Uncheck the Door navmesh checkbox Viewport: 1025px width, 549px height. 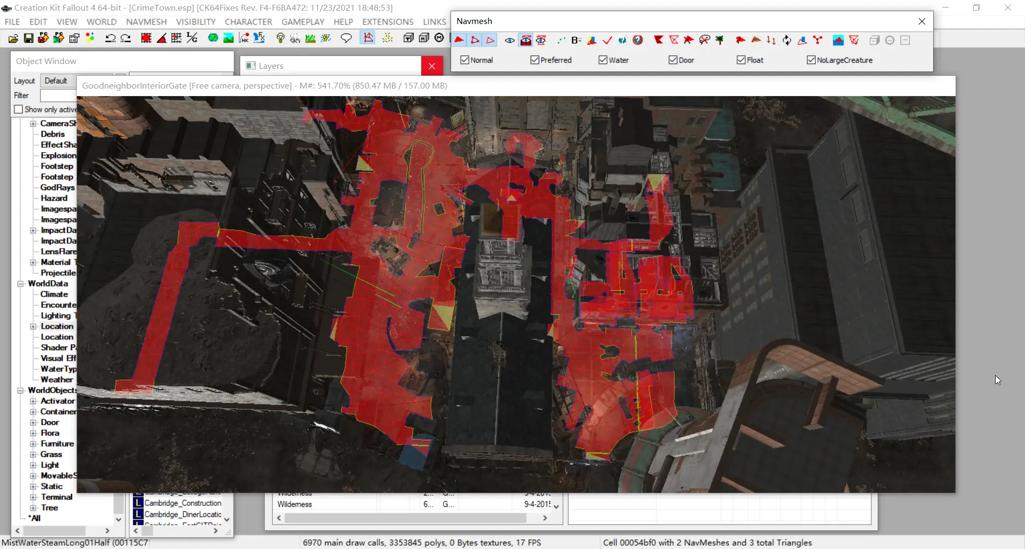click(x=673, y=60)
